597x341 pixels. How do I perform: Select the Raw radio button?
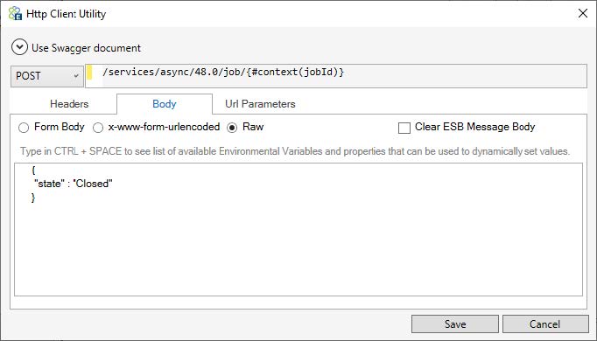click(232, 128)
